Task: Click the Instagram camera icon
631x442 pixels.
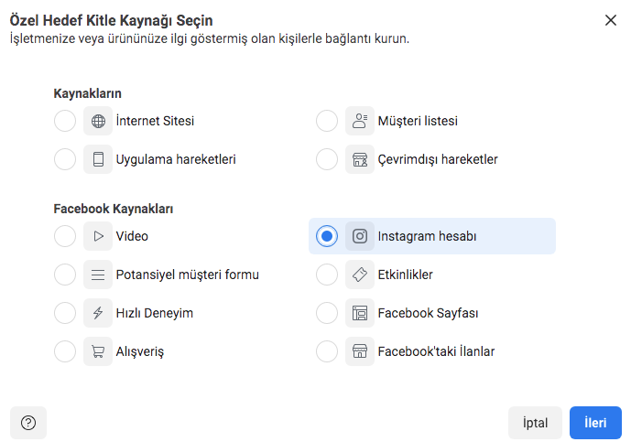Action: [360, 236]
